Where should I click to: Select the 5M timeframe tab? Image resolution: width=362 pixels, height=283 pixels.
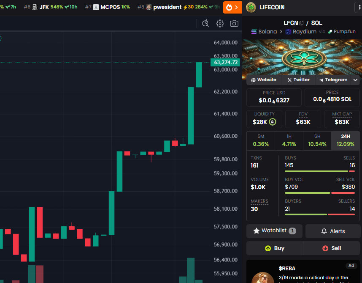[261, 141]
